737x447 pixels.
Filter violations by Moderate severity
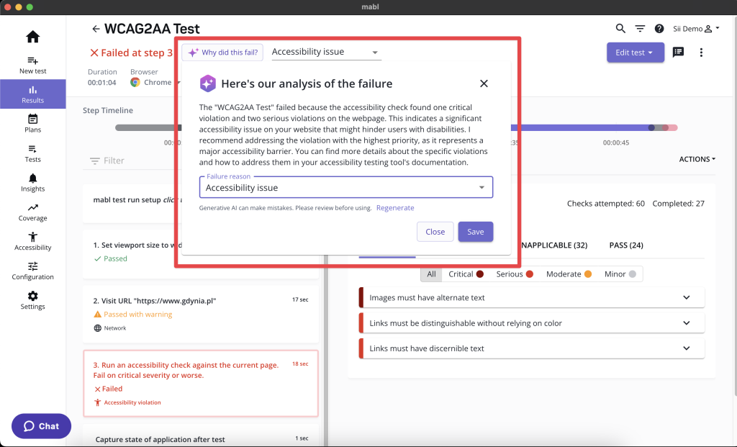569,274
